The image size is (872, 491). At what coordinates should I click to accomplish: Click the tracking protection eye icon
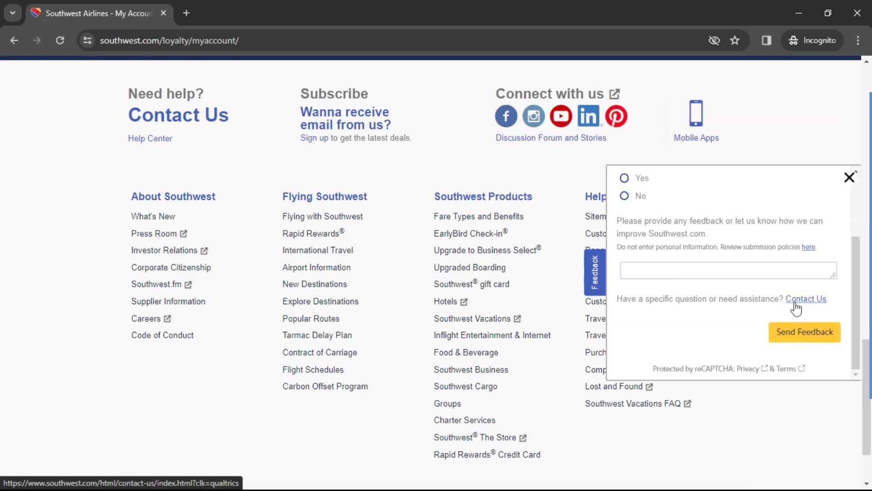(714, 40)
